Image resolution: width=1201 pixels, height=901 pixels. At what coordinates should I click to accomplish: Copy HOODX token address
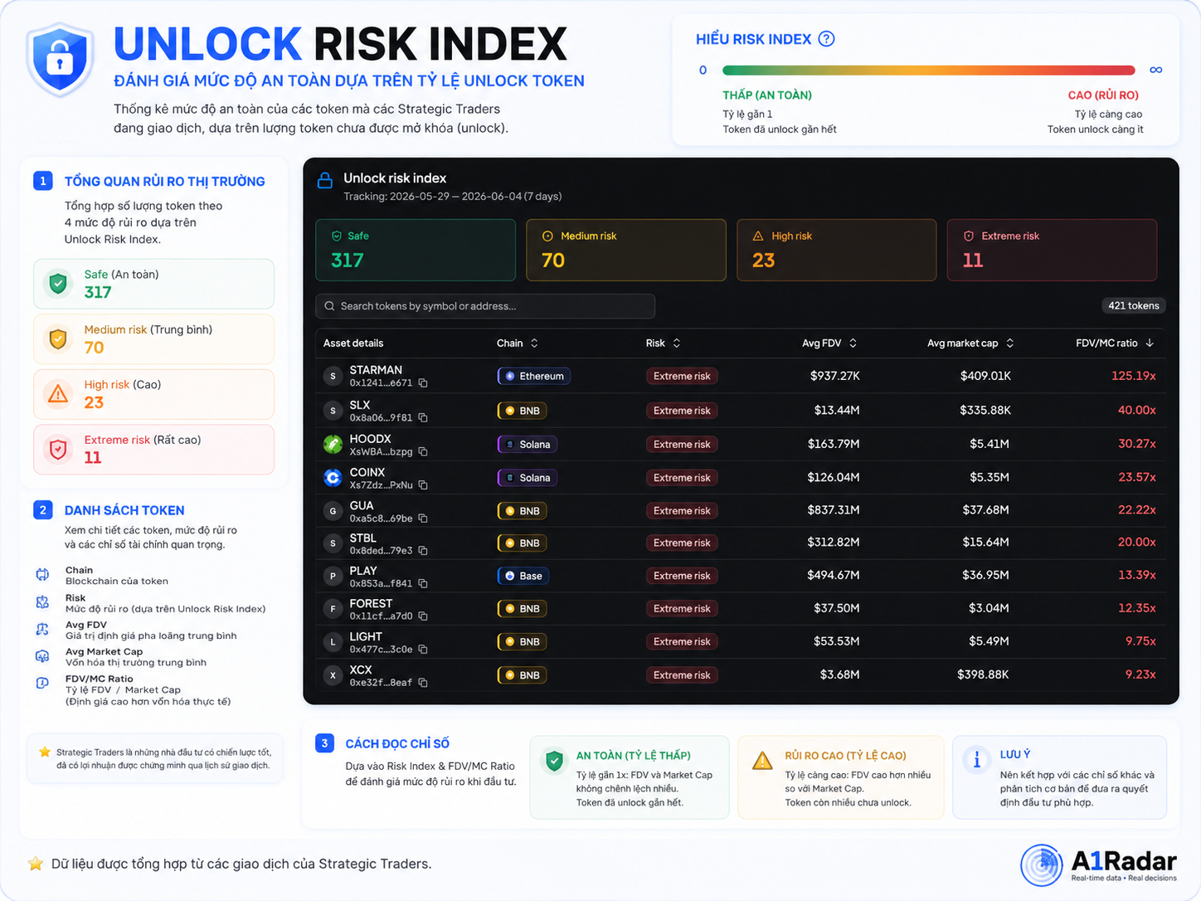pos(423,452)
